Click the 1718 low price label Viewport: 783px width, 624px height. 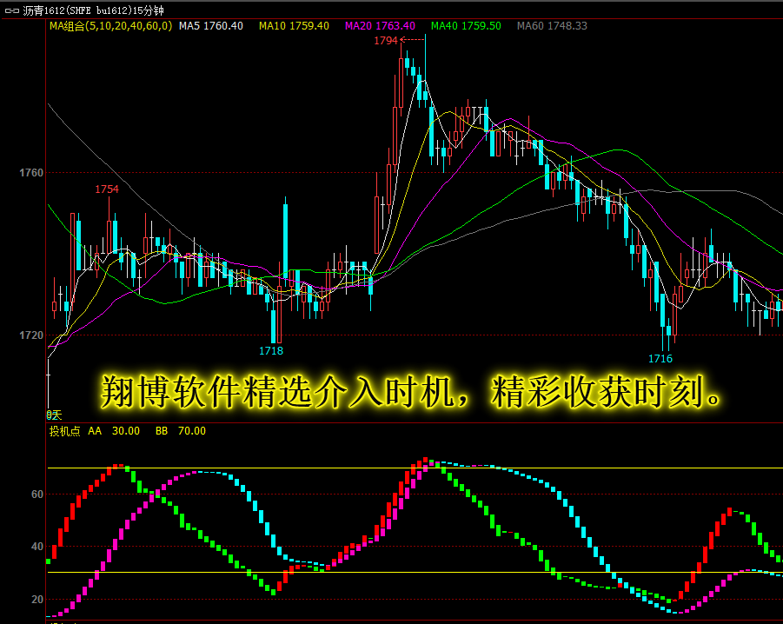[271, 351]
